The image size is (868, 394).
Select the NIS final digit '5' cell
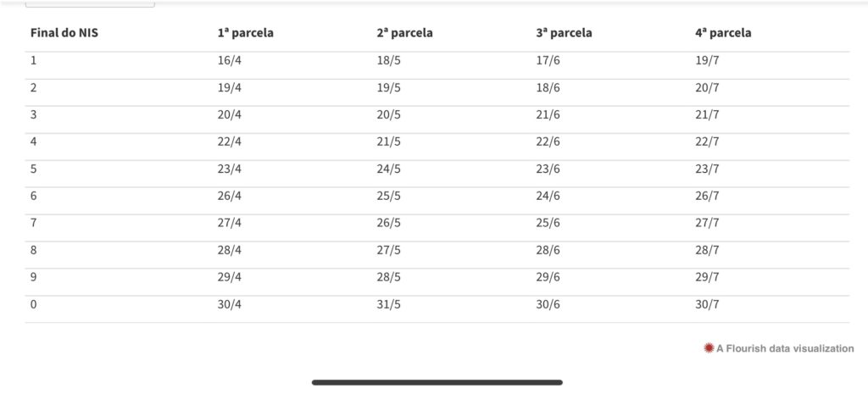tap(34, 169)
